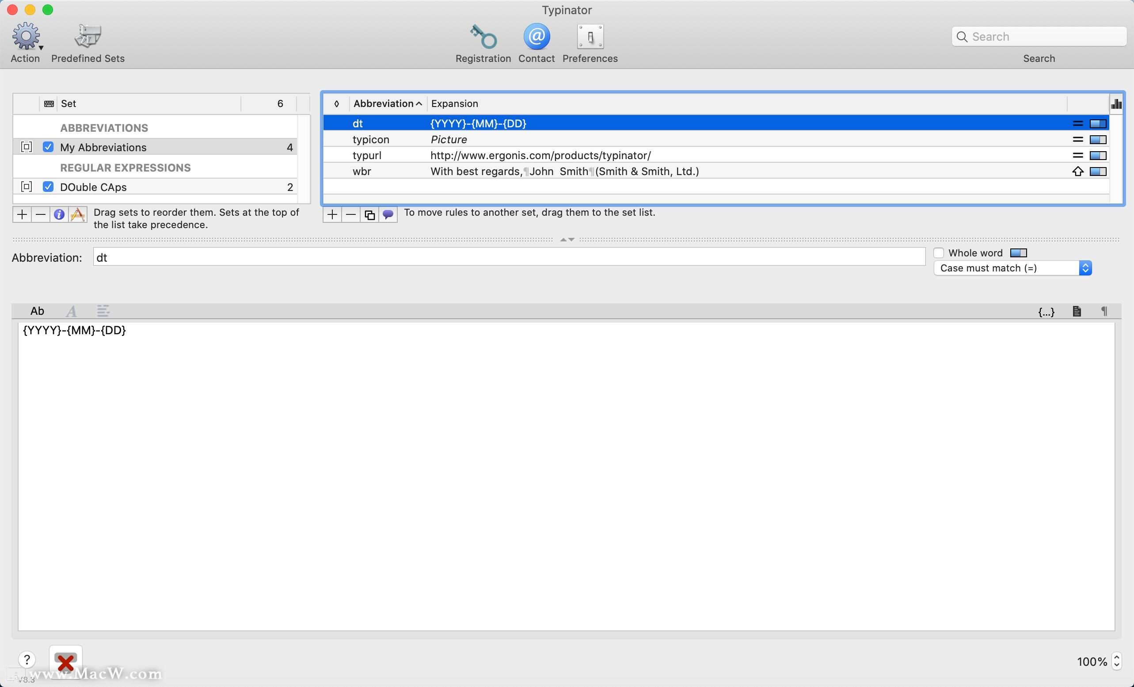Viewport: 1134px width, 687px height.
Task: Enable the Whole word option
Action: tap(939, 253)
